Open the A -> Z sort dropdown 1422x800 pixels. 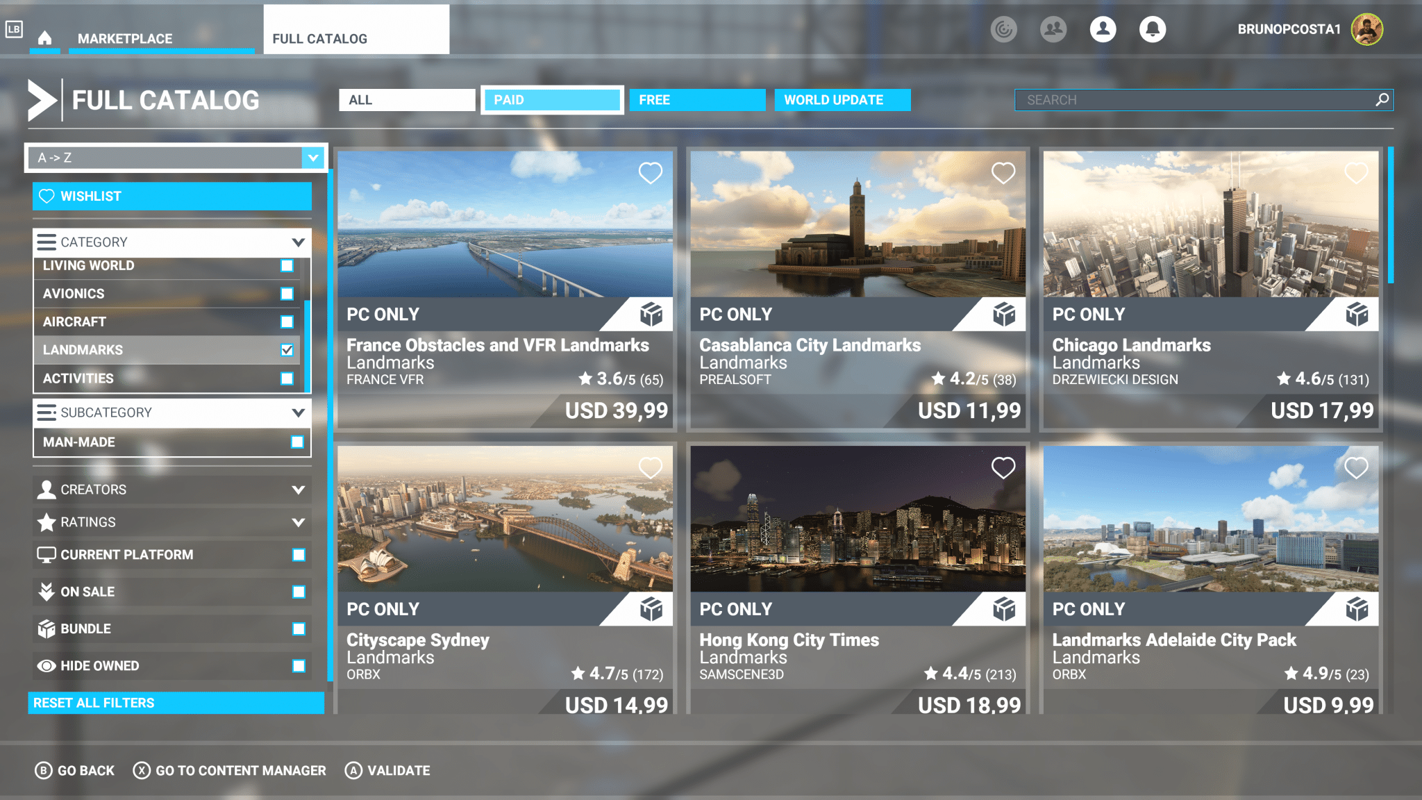(x=313, y=158)
